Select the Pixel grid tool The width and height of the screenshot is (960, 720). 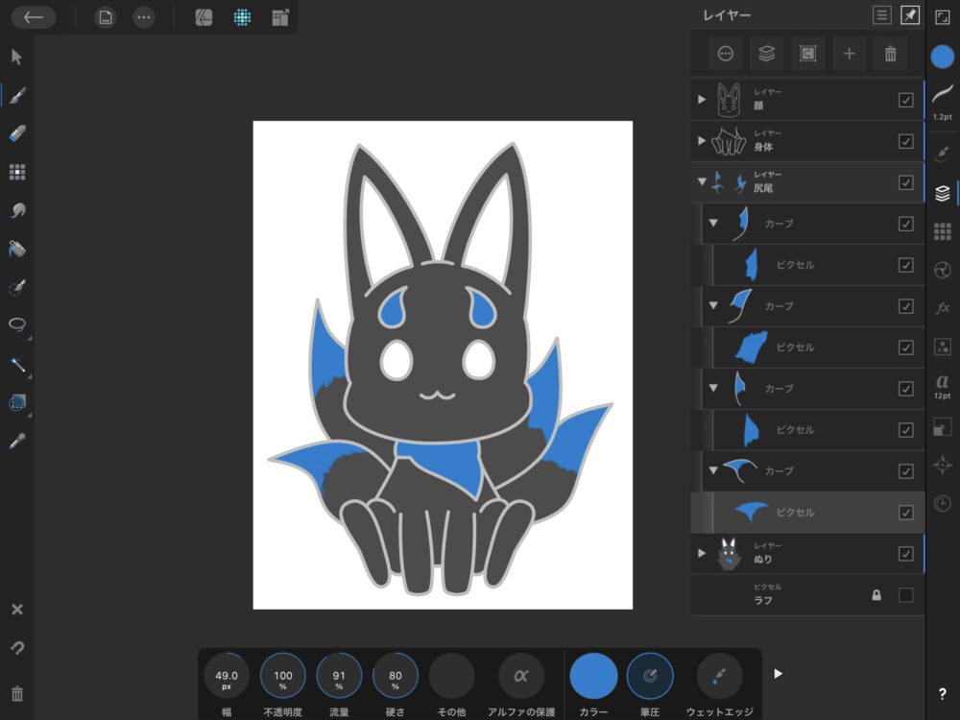tap(17, 172)
